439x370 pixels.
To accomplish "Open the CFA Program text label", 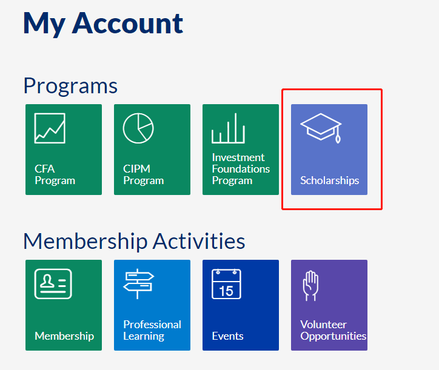I will [55, 174].
